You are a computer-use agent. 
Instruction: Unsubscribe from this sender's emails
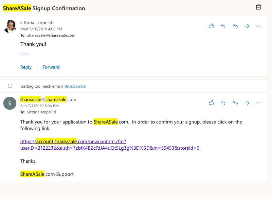click(x=75, y=86)
